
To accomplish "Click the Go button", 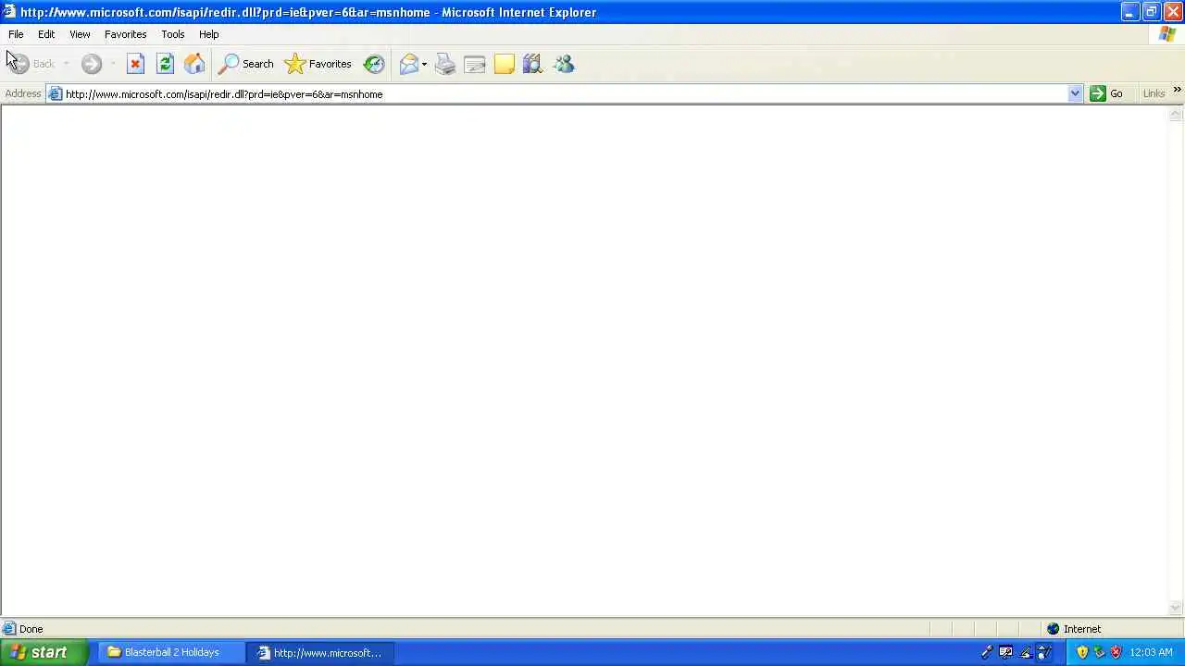I will pyautogui.click(x=1107, y=93).
